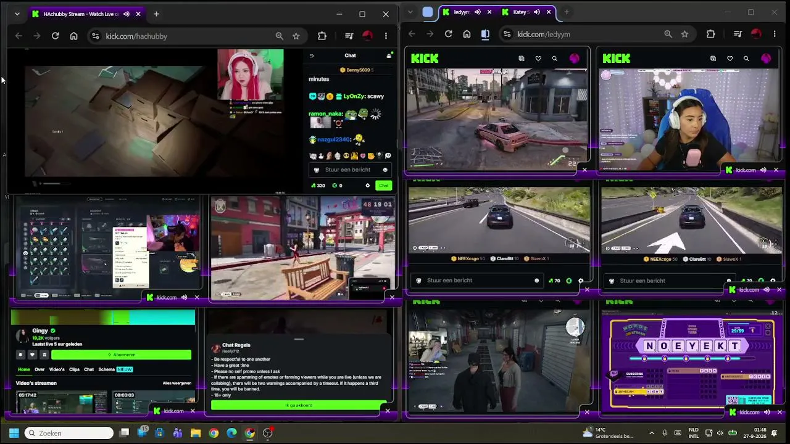Toggle notification bell on Gingy's channel
Screen dimensions: 790x444
20,355
